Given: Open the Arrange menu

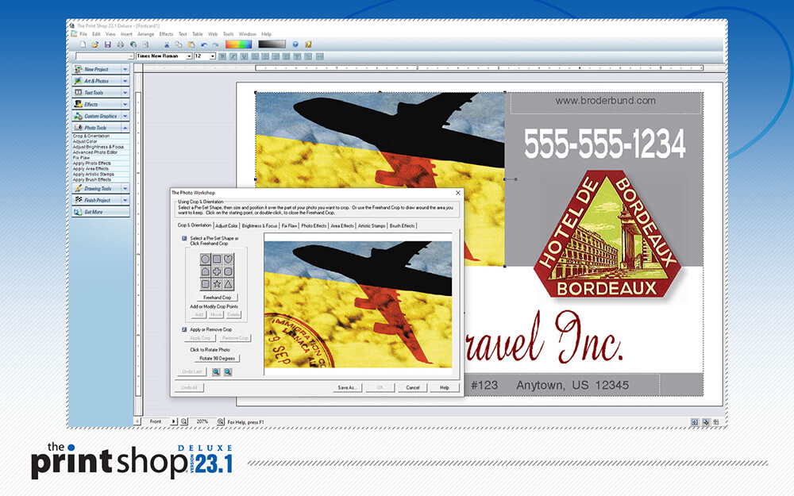Looking at the screenshot, I should tap(146, 34).
